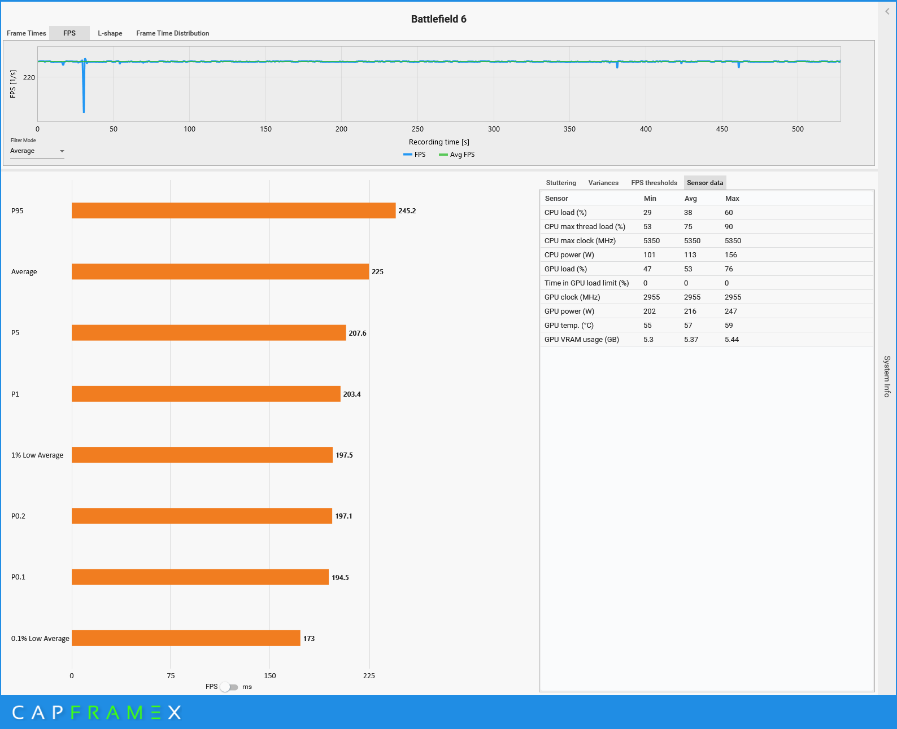Switch to the Stuttering tab
Viewport: 897px width, 729px height.
(561, 183)
